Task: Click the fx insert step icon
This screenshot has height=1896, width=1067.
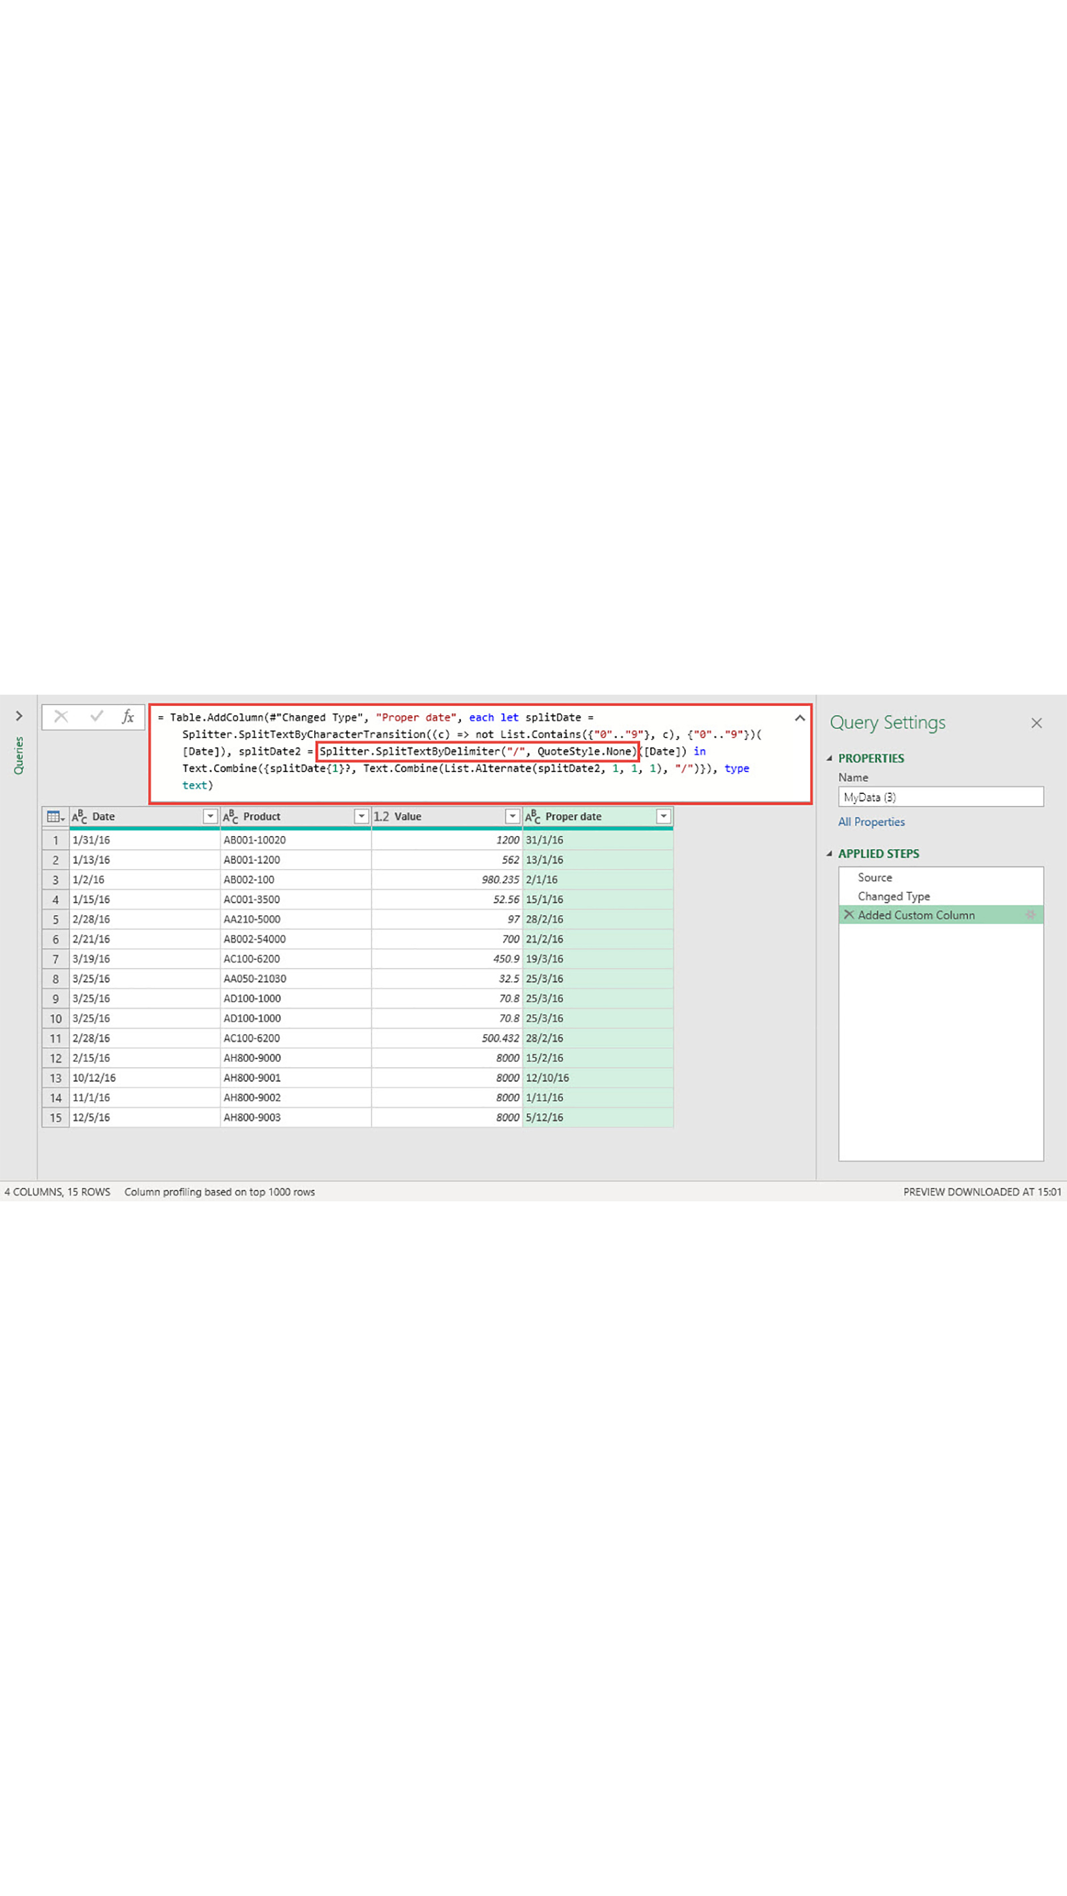Action: coord(128,717)
